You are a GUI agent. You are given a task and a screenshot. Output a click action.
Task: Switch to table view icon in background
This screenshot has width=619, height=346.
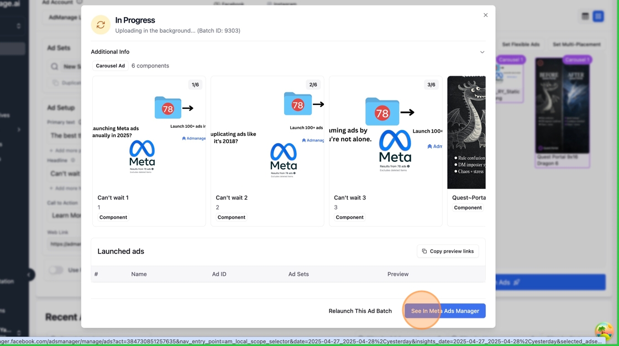click(x=585, y=16)
